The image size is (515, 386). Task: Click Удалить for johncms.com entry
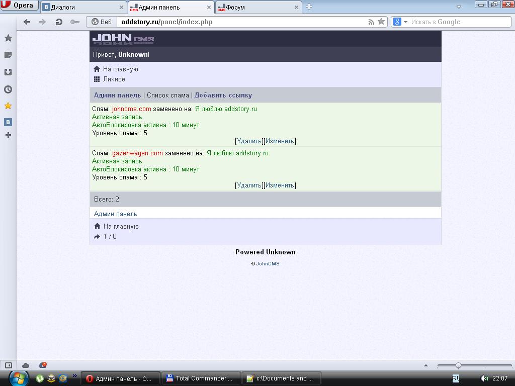click(x=249, y=141)
